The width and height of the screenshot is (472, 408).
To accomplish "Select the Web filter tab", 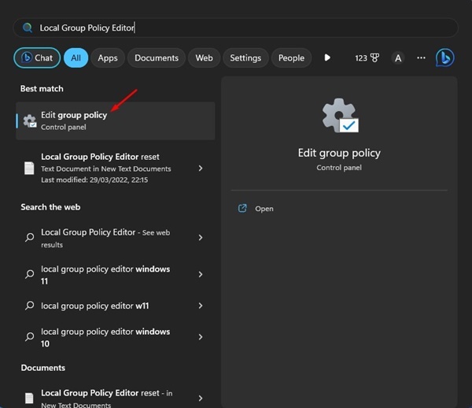I will pyautogui.click(x=204, y=57).
